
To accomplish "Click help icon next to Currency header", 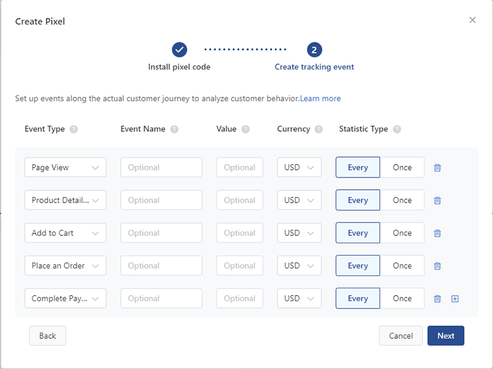I will pyautogui.click(x=319, y=129).
